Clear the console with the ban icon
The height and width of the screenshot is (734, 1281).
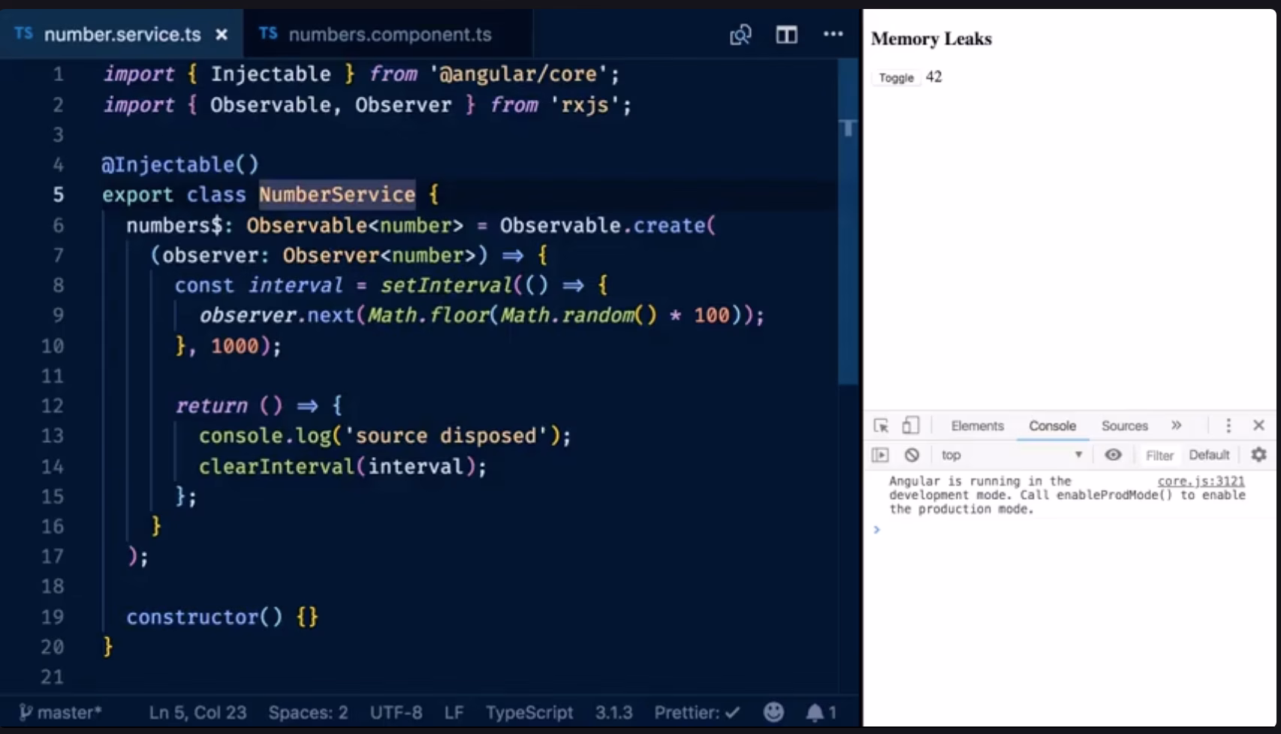click(x=912, y=455)
